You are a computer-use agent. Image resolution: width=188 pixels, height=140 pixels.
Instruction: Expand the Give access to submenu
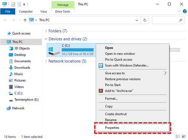point(132,73)
